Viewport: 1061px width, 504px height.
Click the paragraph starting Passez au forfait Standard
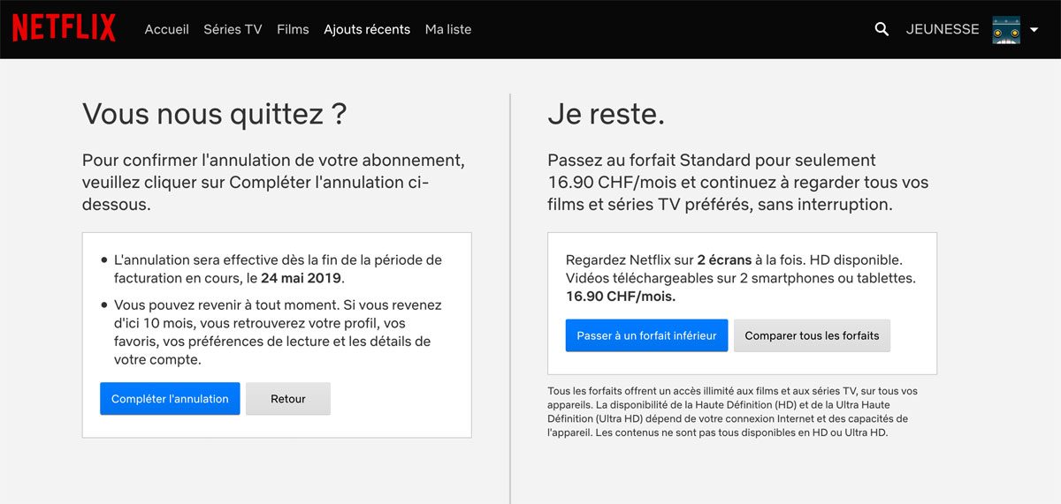(x=738, y=183)
